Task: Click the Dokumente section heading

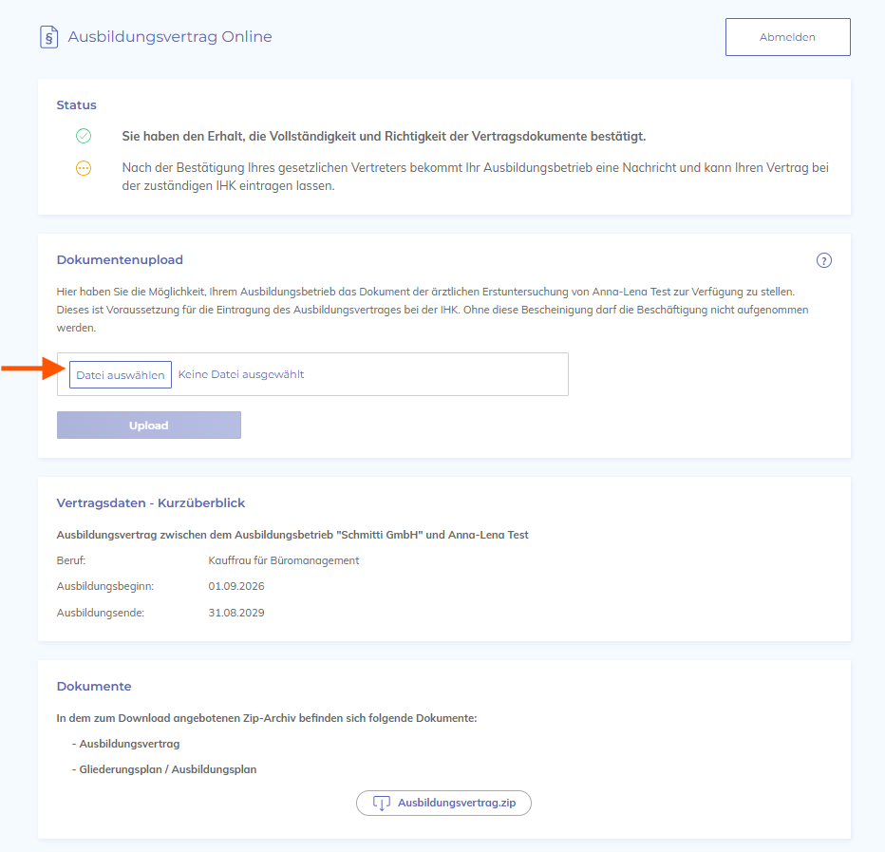Action: click(x=94, y=687)
